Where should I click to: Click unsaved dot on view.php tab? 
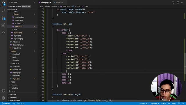coord(50,3)
